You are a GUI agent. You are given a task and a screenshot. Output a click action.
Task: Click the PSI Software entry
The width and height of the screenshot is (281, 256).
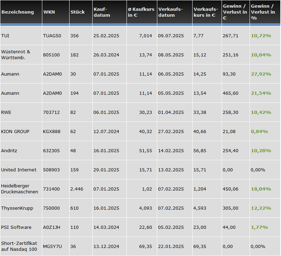pos(16,227)
